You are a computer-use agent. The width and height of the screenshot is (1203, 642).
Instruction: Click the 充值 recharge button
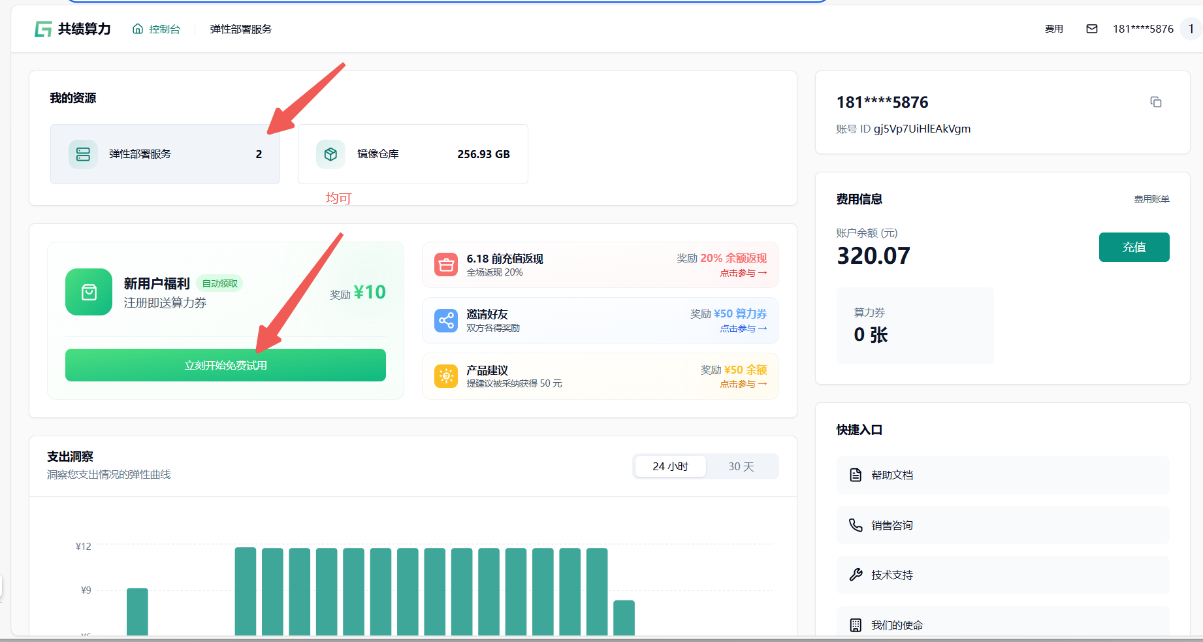(x=1134, y=247)
